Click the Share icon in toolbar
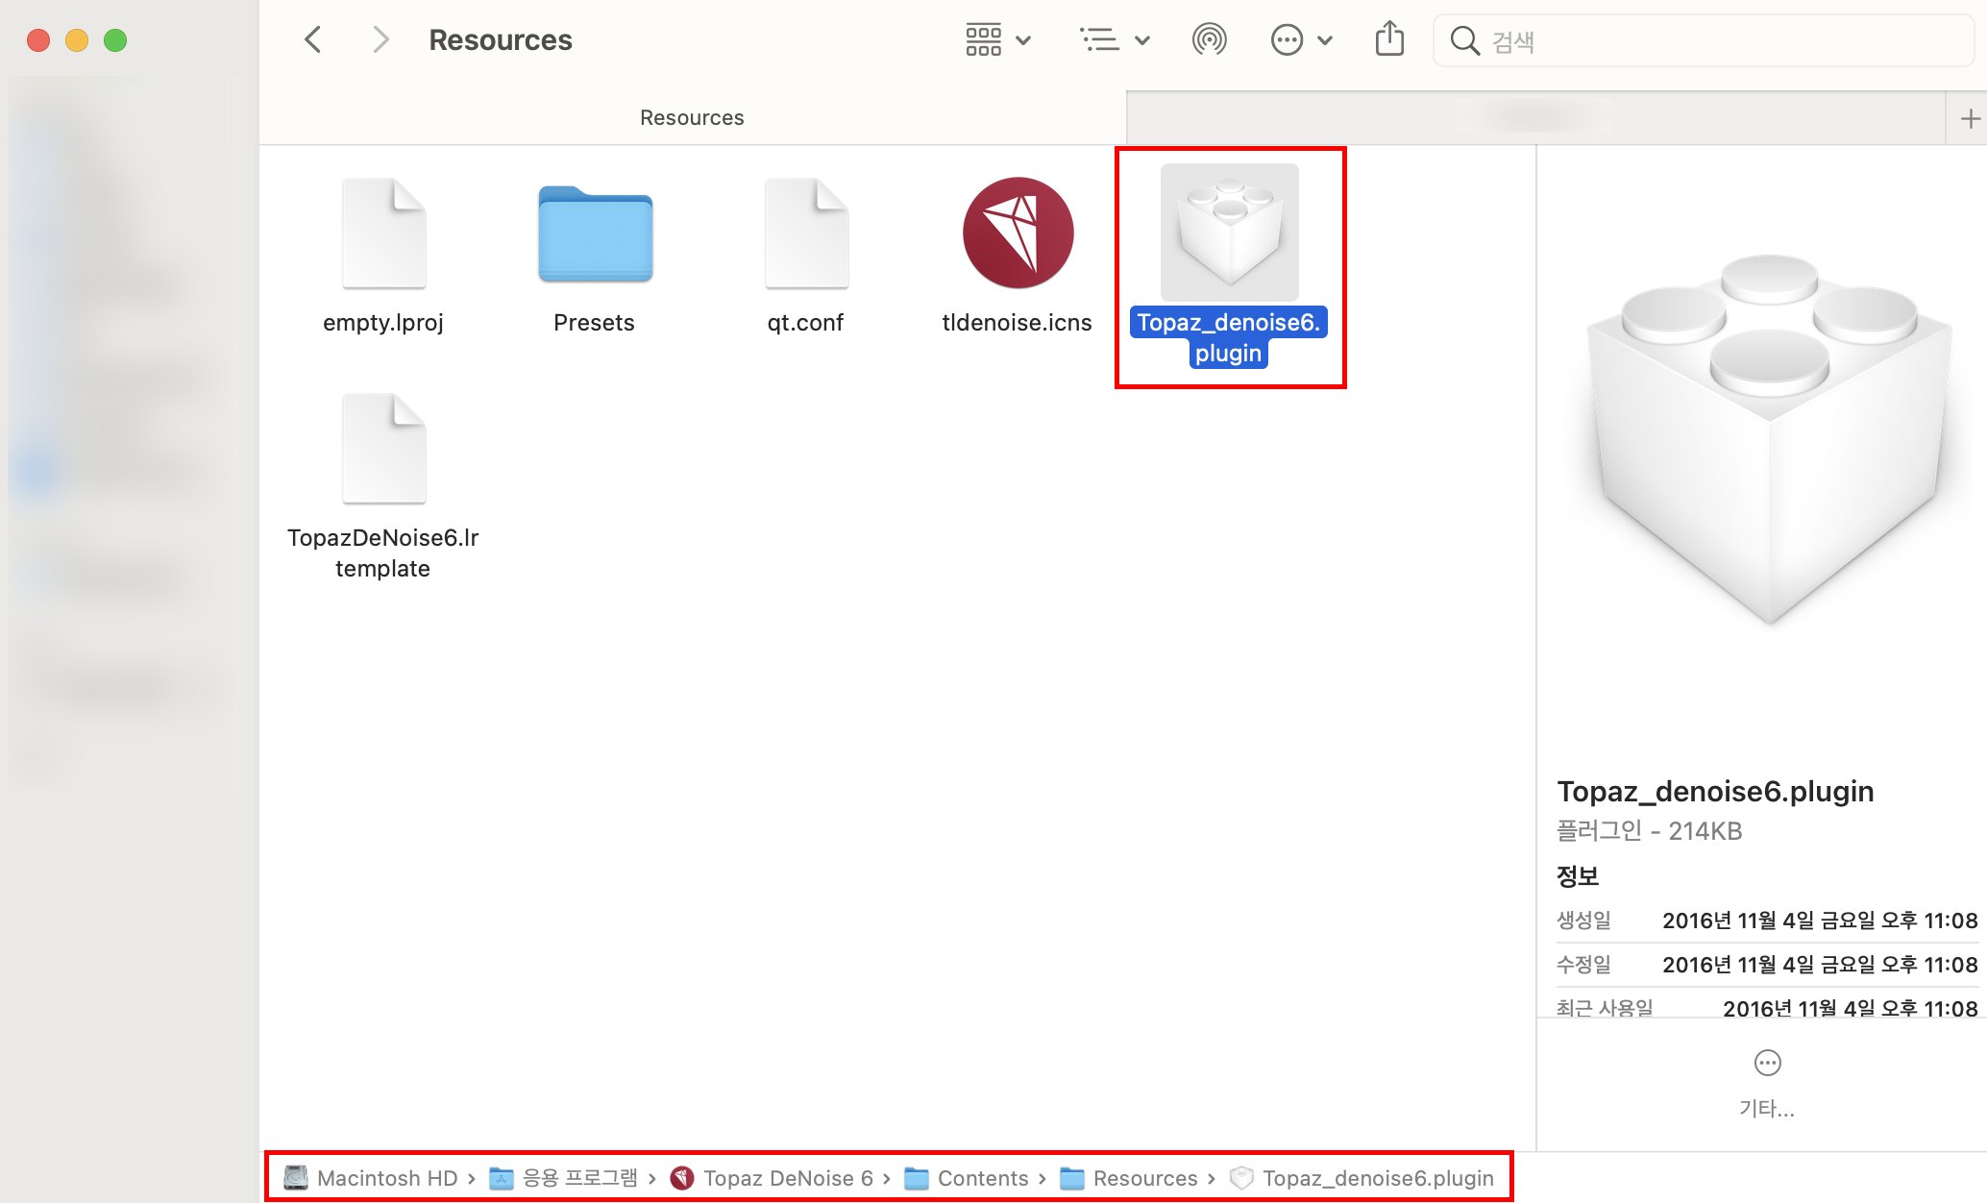 pos(1389,40)
